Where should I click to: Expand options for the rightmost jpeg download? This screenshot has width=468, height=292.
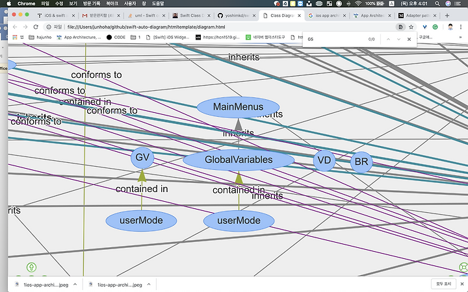(149, 284)
